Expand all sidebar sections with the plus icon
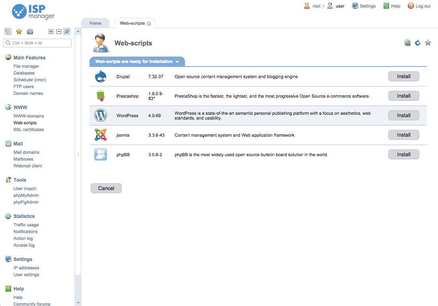The height and width of the screenshot is (306, 438). [x=51, y=31]
